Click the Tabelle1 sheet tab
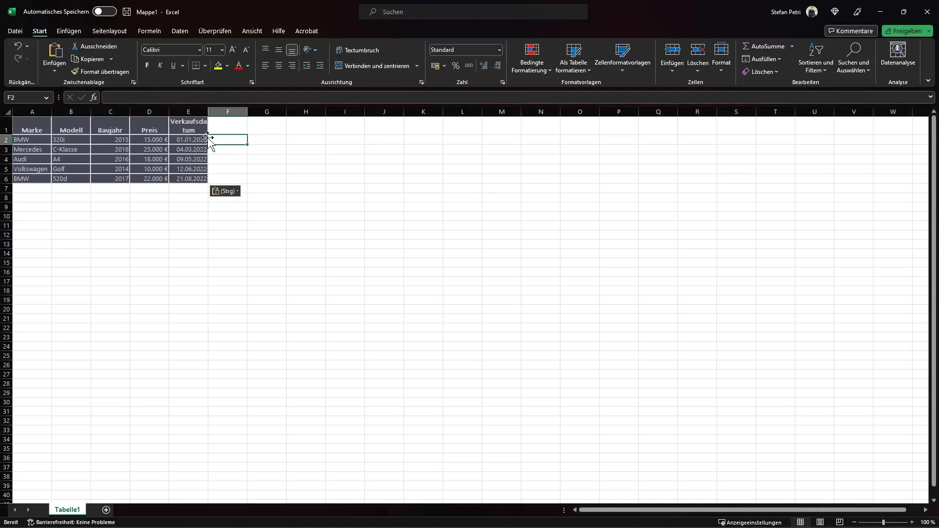This screenshot has height=528, width=939. 67,510
